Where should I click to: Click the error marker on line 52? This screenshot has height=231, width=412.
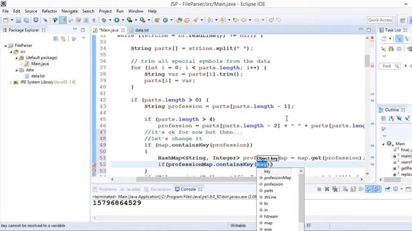[x=94, y=164]
